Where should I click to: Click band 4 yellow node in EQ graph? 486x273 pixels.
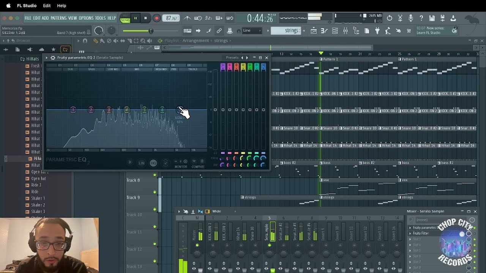[126, 110]
